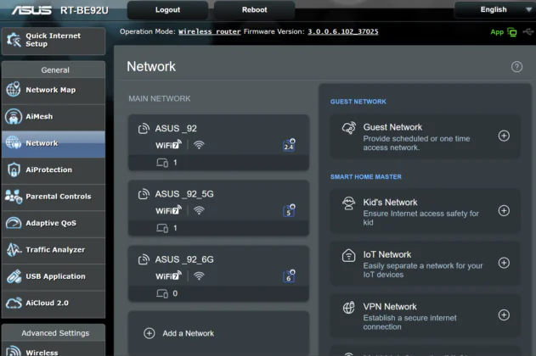
Task: Click WiFi 7 logo on ASUS _92
Action: (x=168, y=145)
